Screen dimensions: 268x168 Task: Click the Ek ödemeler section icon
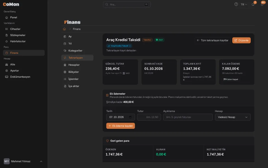[x=107, y=95]
